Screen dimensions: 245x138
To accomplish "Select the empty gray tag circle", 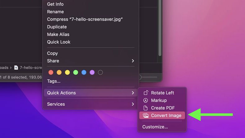I will coord(100,72).
